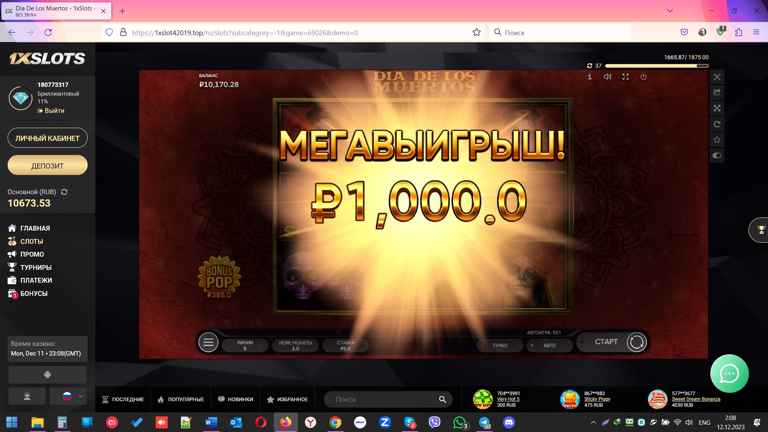Screen dimensions: 768x432
Task: Select the Линии 5 setting
Action: click(245, 345)
